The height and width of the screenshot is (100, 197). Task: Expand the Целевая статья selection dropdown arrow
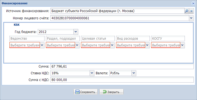pos(112,45)
